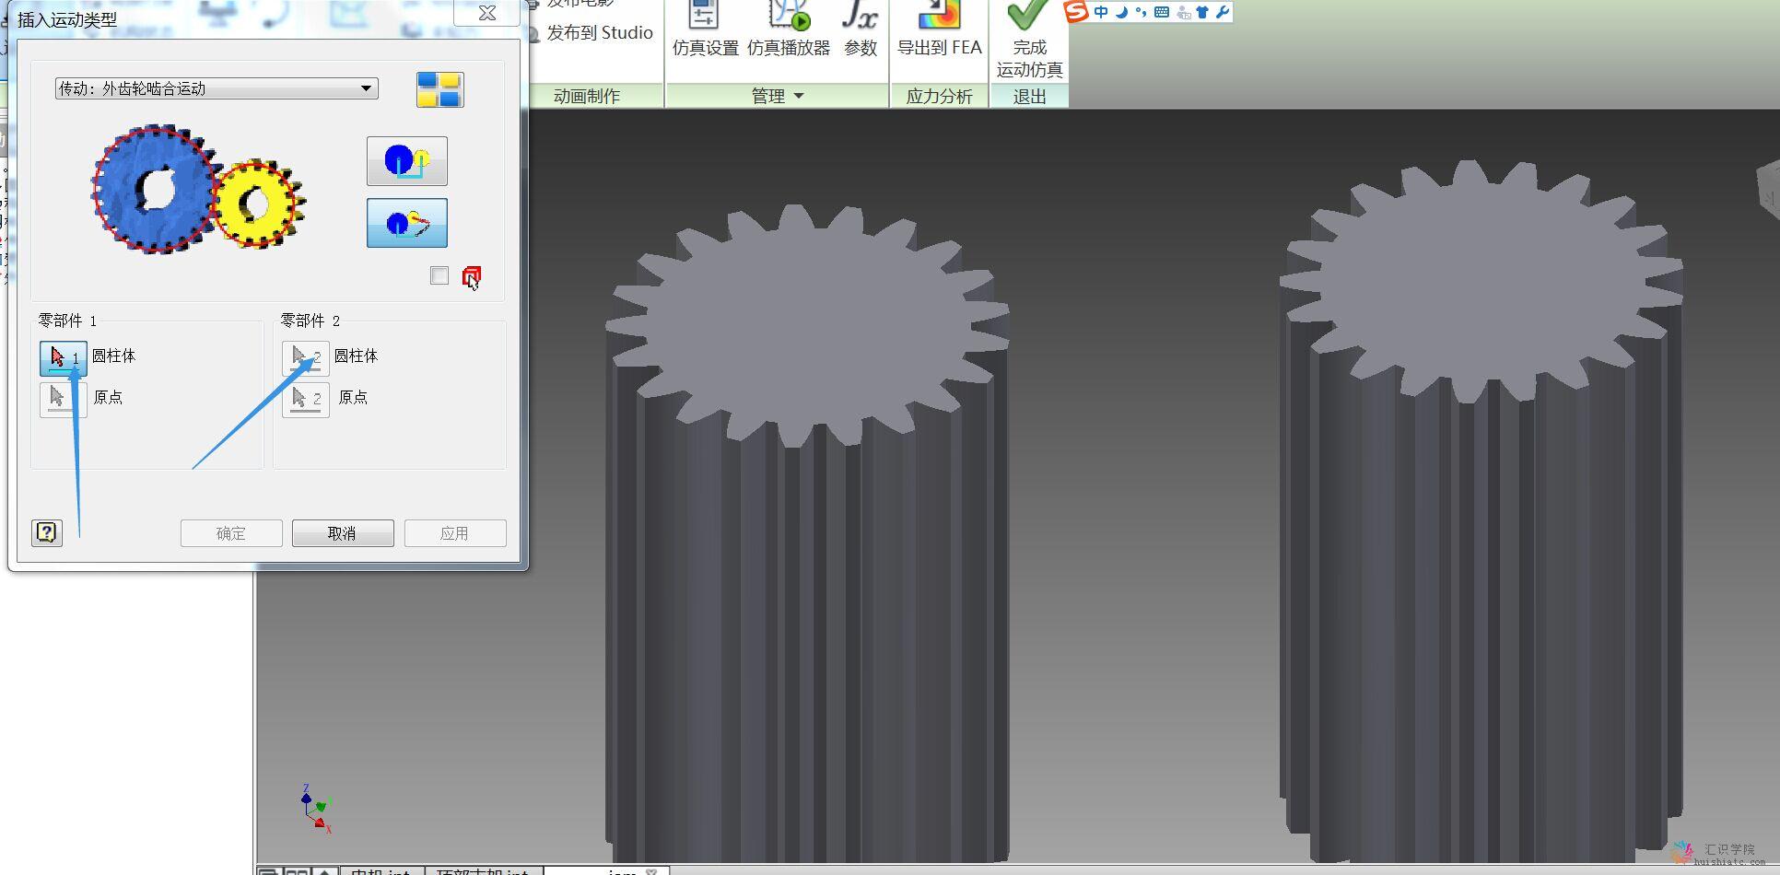1780x875 pixels.
Task: Click 完成运动仿真 green checkmark
Action: tap(1029, 41)
